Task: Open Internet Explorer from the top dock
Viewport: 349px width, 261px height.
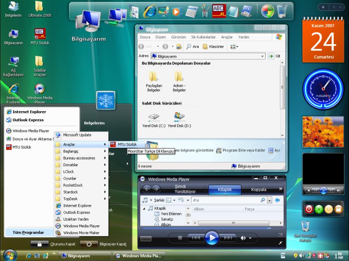Action: click(x=149, y=11)
